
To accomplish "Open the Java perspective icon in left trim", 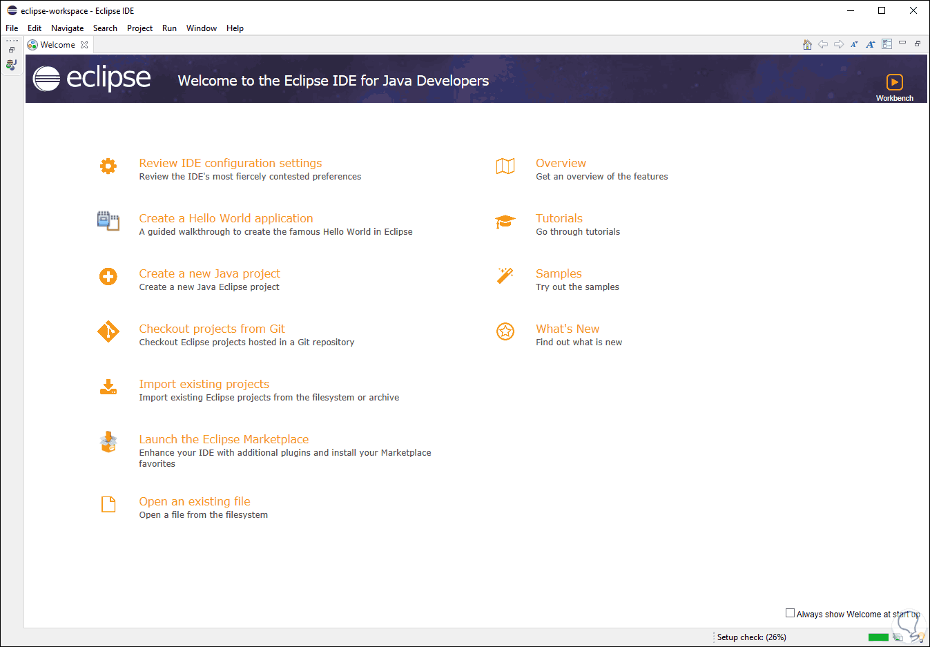I will [x=12, y=65].
